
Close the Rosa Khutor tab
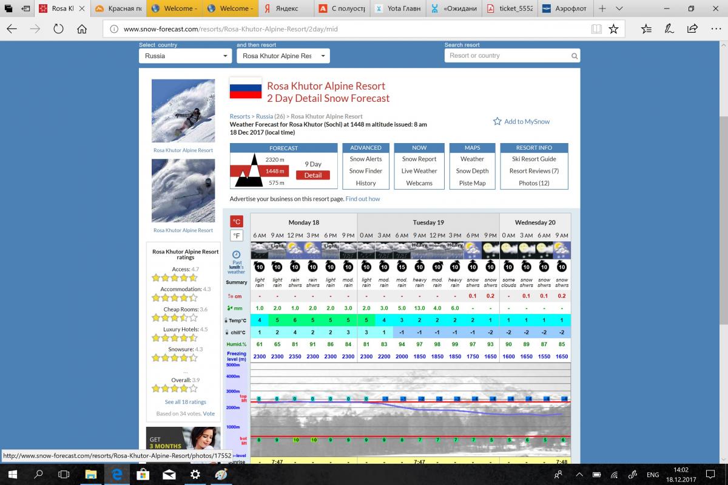[x=83, y=8]
